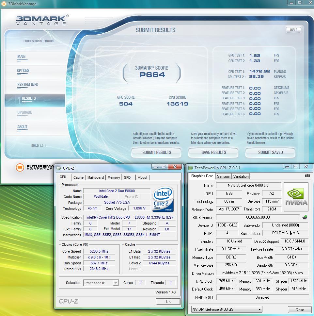Switch to the Sensors tab in GPU-Z

[x=223, y=176]
